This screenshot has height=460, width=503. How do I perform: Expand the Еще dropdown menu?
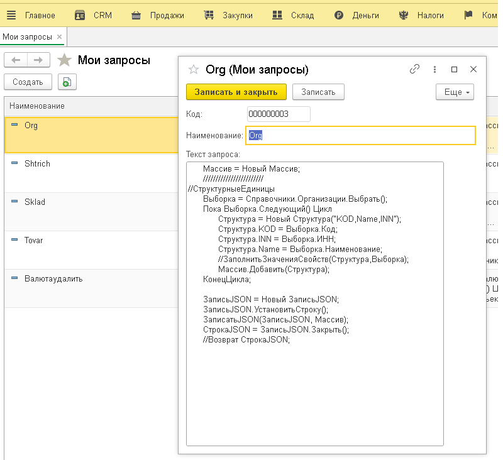pyautogui.click(x=455, y=92)
